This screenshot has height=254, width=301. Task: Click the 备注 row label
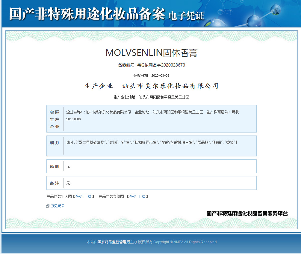(x=55, y=183)
